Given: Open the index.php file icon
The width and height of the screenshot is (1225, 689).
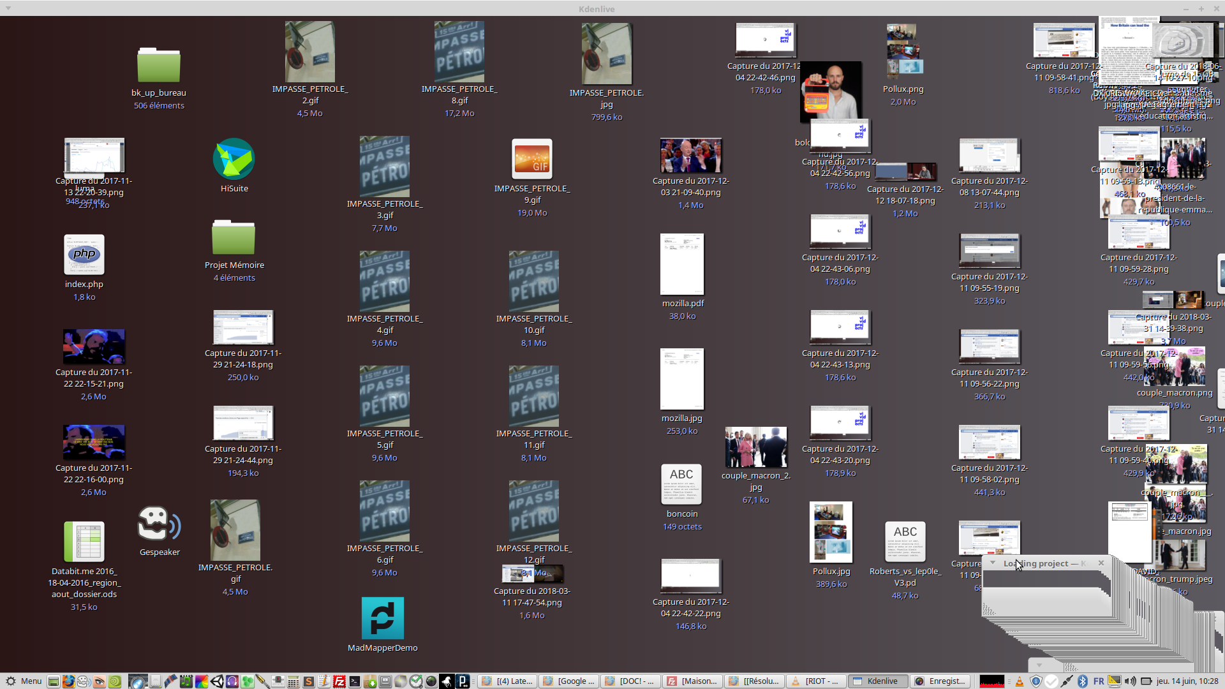Looking at the screenshot, I should click(84, 255).
